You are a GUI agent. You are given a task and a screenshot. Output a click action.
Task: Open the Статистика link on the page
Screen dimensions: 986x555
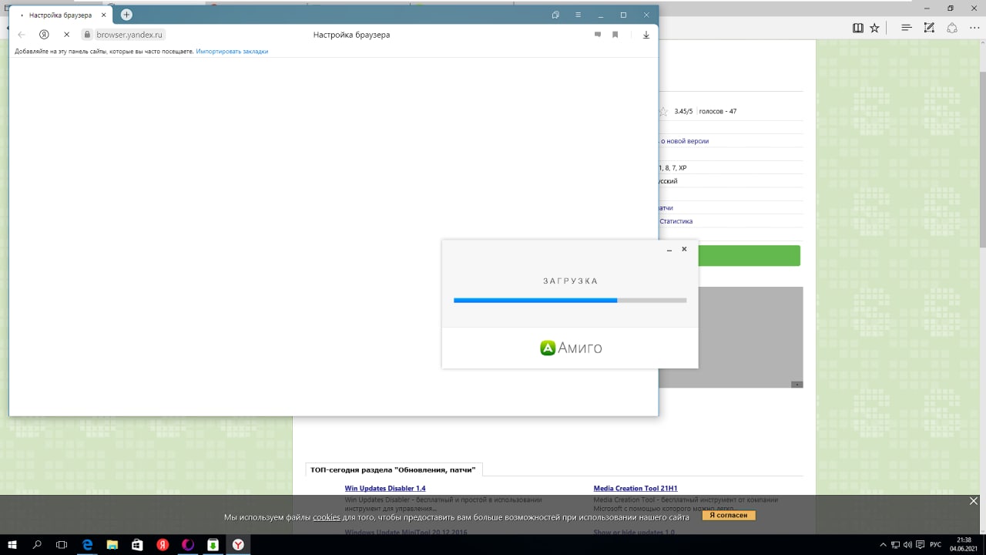[676, 221]
